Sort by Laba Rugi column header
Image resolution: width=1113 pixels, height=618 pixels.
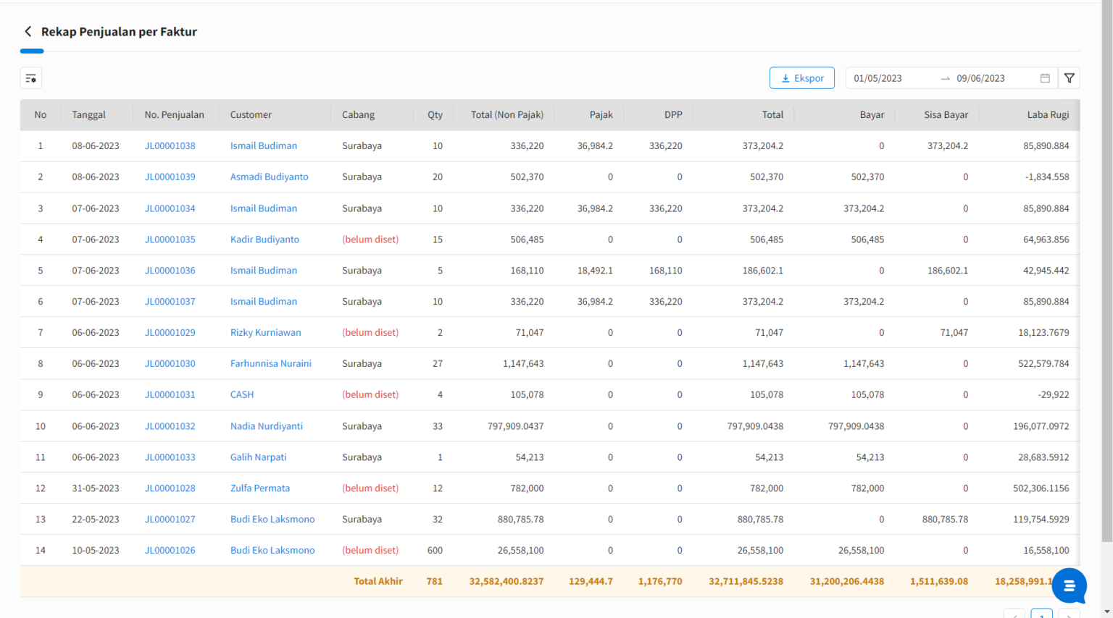[1047, 114]
